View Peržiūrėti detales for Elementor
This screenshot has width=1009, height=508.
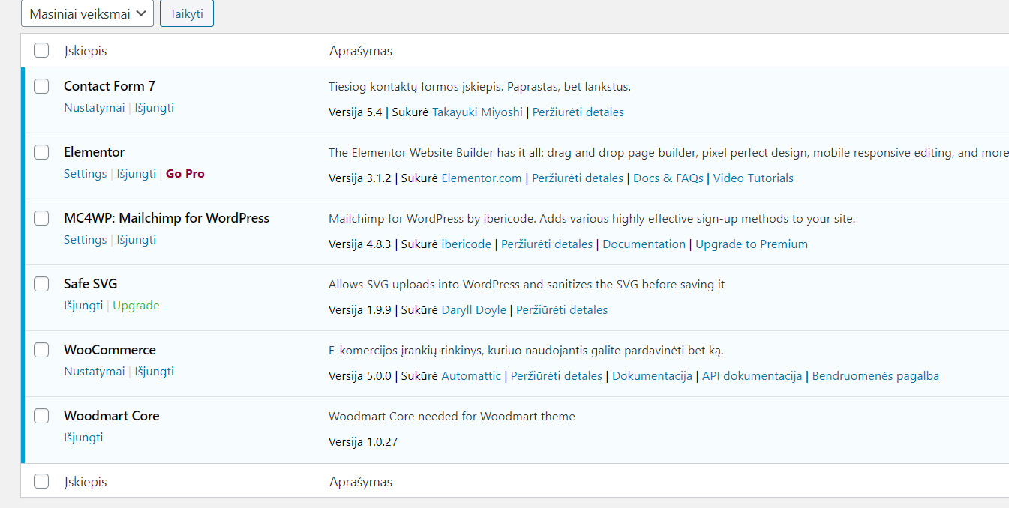tap(578, 178)
